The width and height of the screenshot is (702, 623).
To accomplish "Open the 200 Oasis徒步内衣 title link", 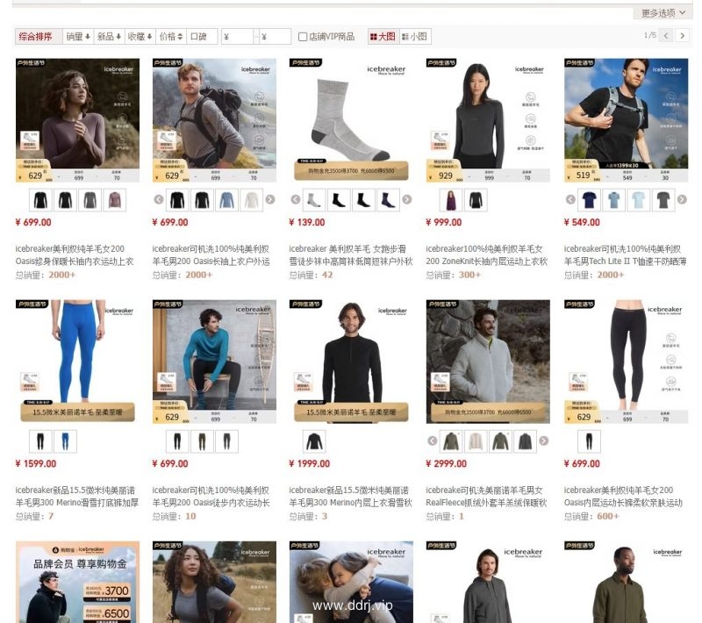I will (211, 497).
